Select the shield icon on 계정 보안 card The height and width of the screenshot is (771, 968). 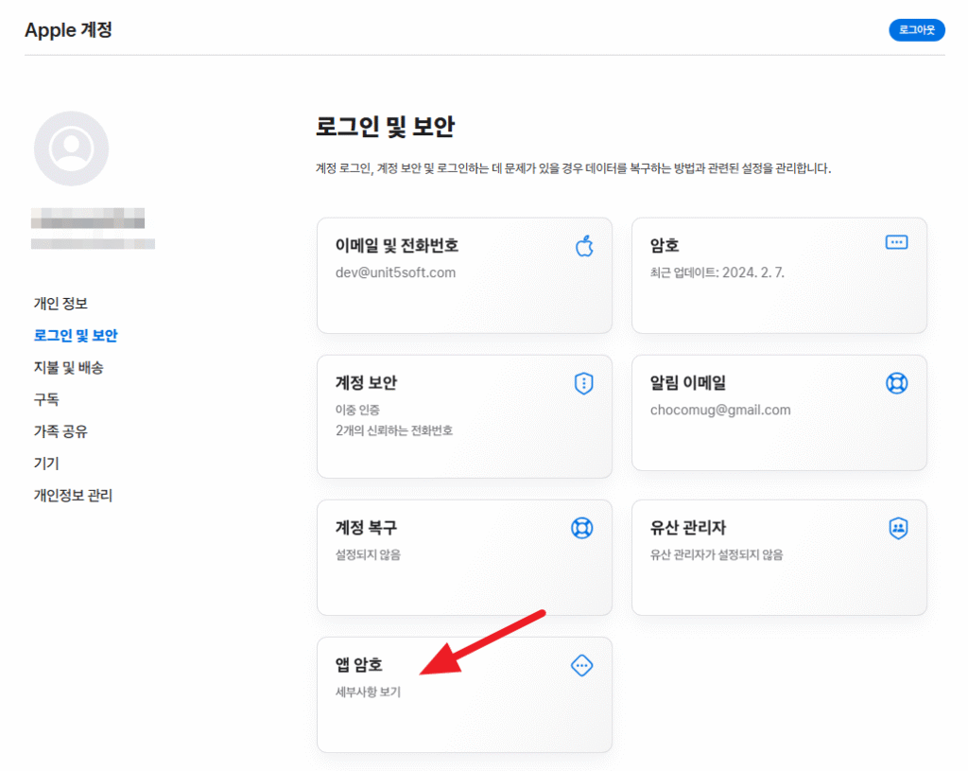point(584,384)
